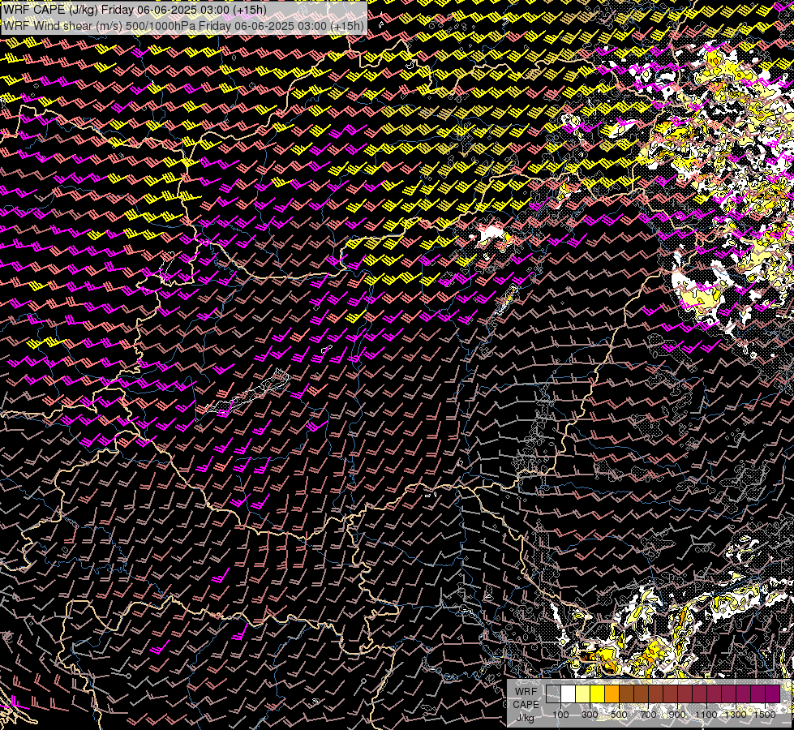Click the legend value 1100
Screen dimensions: 794x730
coord(706,715)
